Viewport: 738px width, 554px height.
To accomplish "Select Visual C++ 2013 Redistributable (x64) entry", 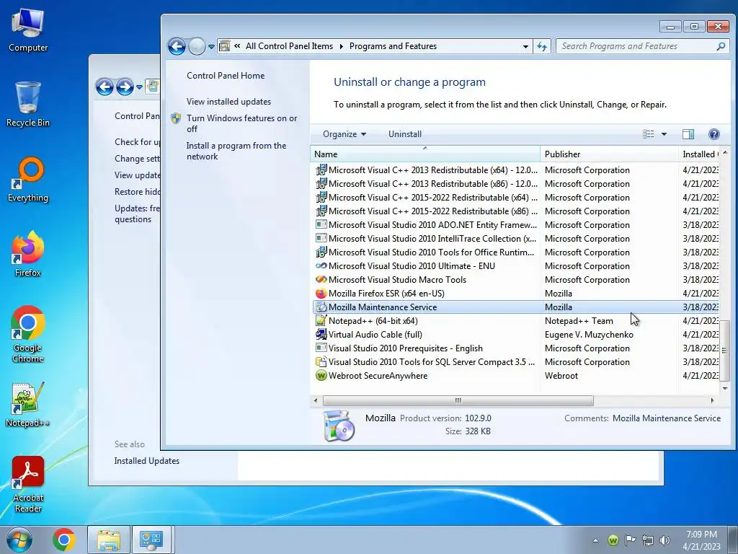I will point(515,170).
